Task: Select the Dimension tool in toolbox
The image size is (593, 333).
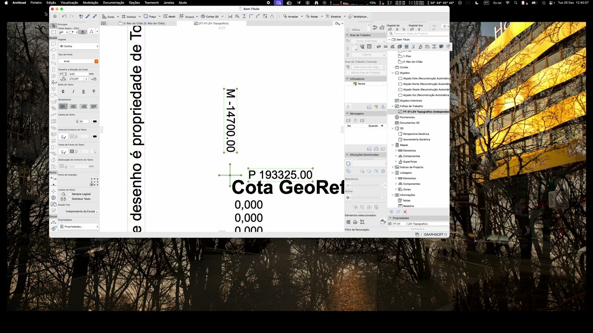Action: click(54, 222)
